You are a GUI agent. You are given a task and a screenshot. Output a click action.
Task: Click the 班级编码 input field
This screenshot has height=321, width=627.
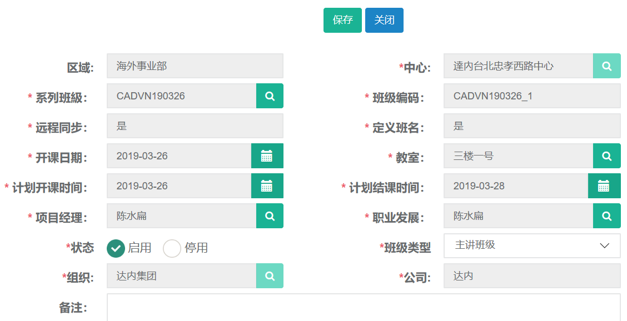tap(531, 96)
